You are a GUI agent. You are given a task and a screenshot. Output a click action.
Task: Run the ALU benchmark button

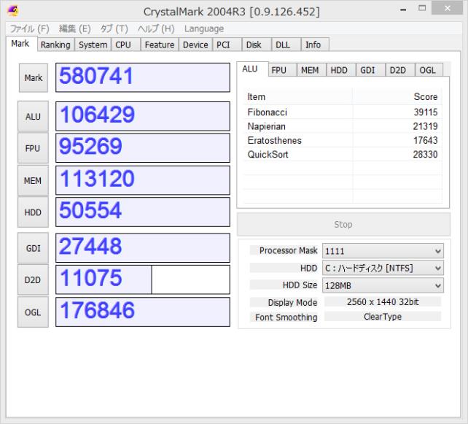pos(33,117)
